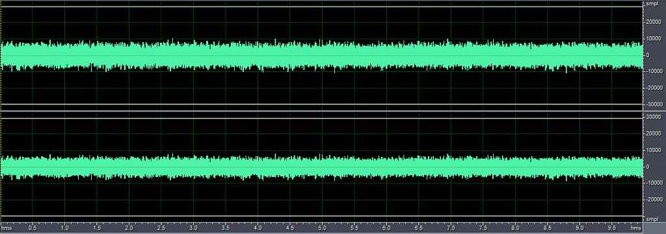The image size is (666, 234).
Task: Click the right hms label on the time ruler
Action: 635,228
